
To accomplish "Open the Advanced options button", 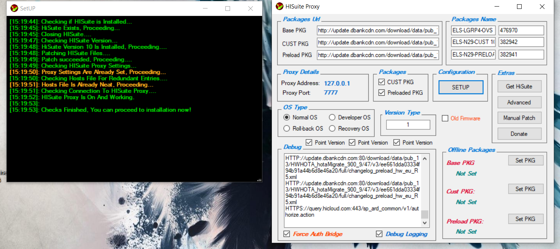I will point(519,102).
